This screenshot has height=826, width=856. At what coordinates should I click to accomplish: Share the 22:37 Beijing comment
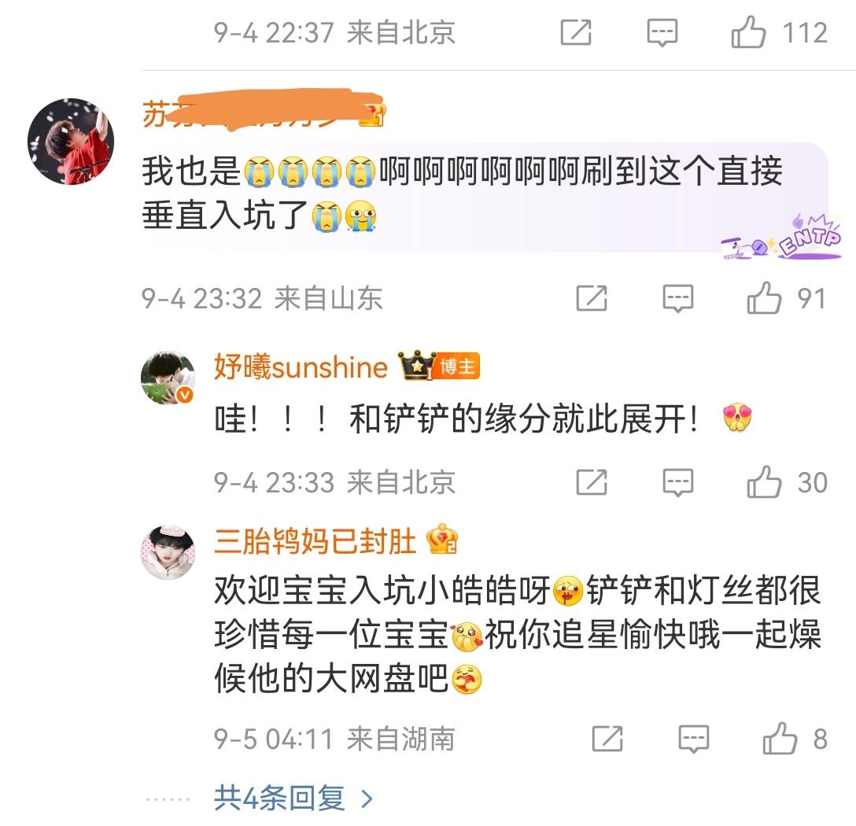click(576, 32)
